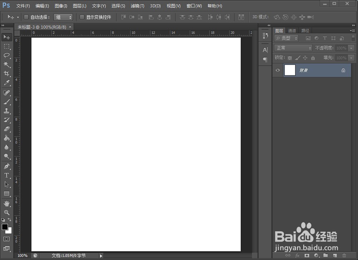Select the Horizontal Type tool
Image resolution: width=358 pixels, height=260 pixels.
pyautogui.click(x=6, y=175)
